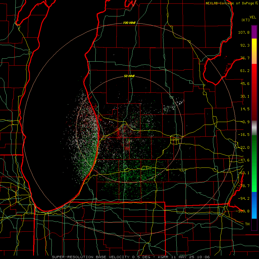Click the VEL legend title
The image size is (259, 259).
[x=253, y=17]
